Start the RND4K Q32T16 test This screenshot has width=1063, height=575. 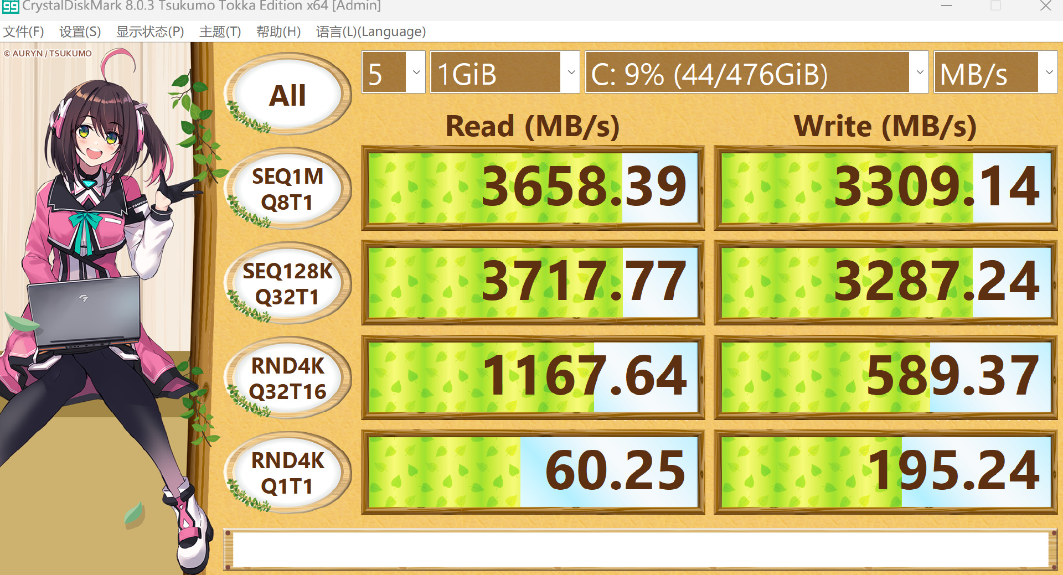[x=287, y=378]
